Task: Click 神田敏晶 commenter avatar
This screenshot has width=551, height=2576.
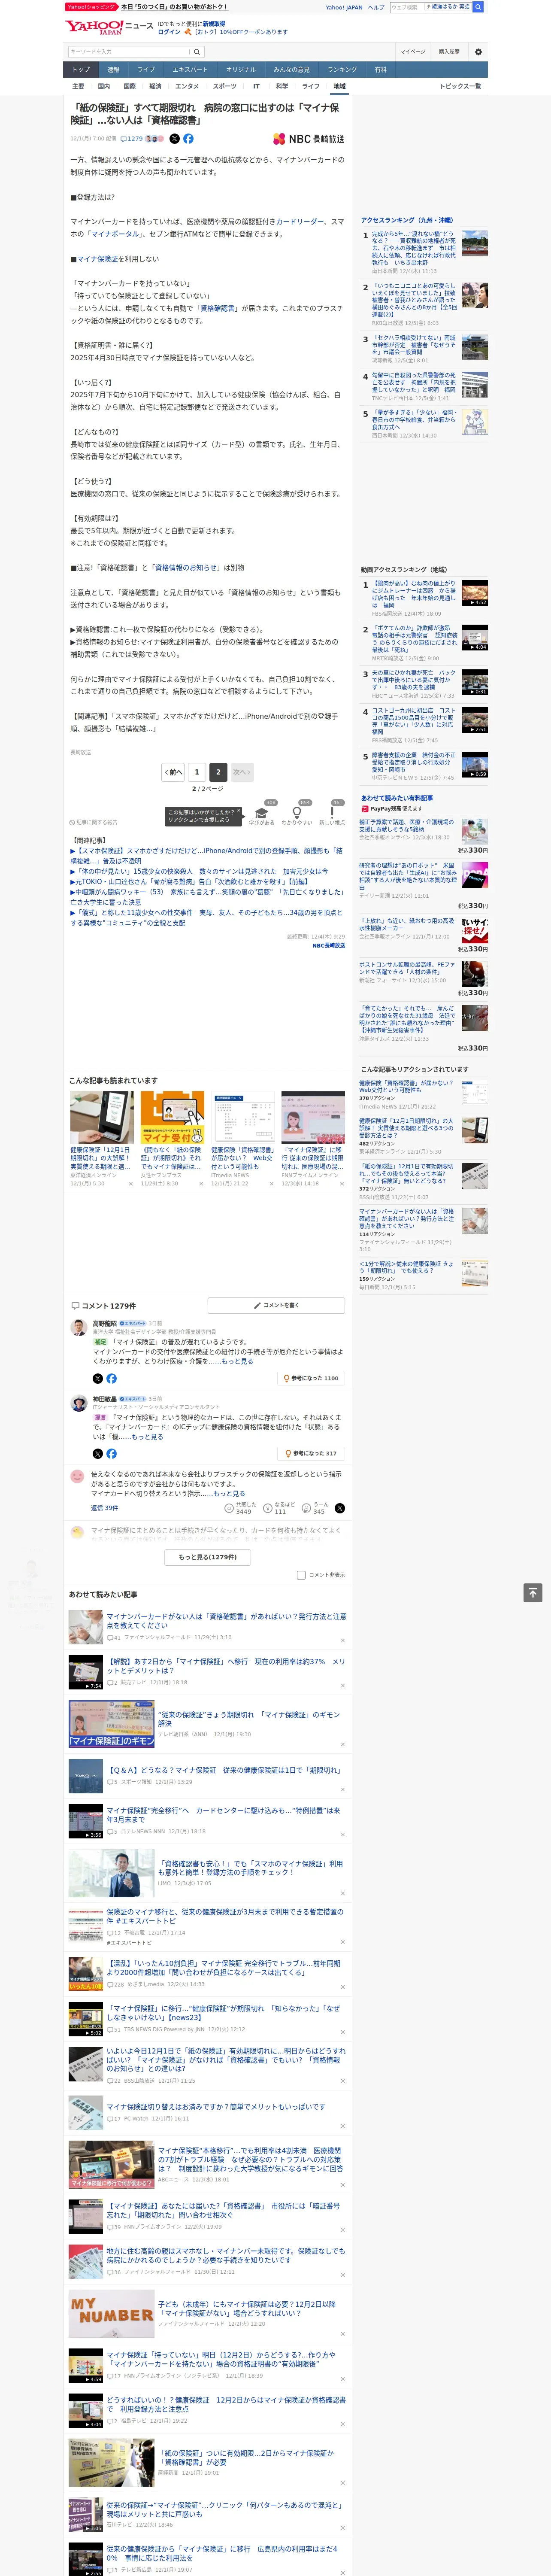Action: 78,1404
